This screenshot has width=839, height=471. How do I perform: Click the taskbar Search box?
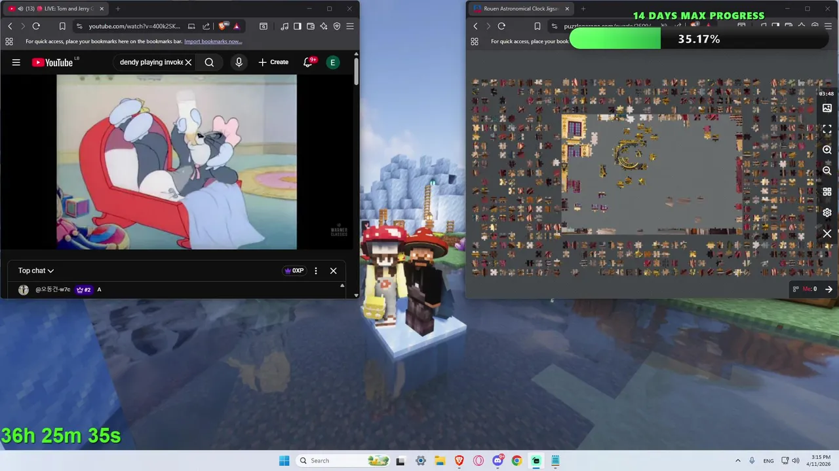coord(342,461)
